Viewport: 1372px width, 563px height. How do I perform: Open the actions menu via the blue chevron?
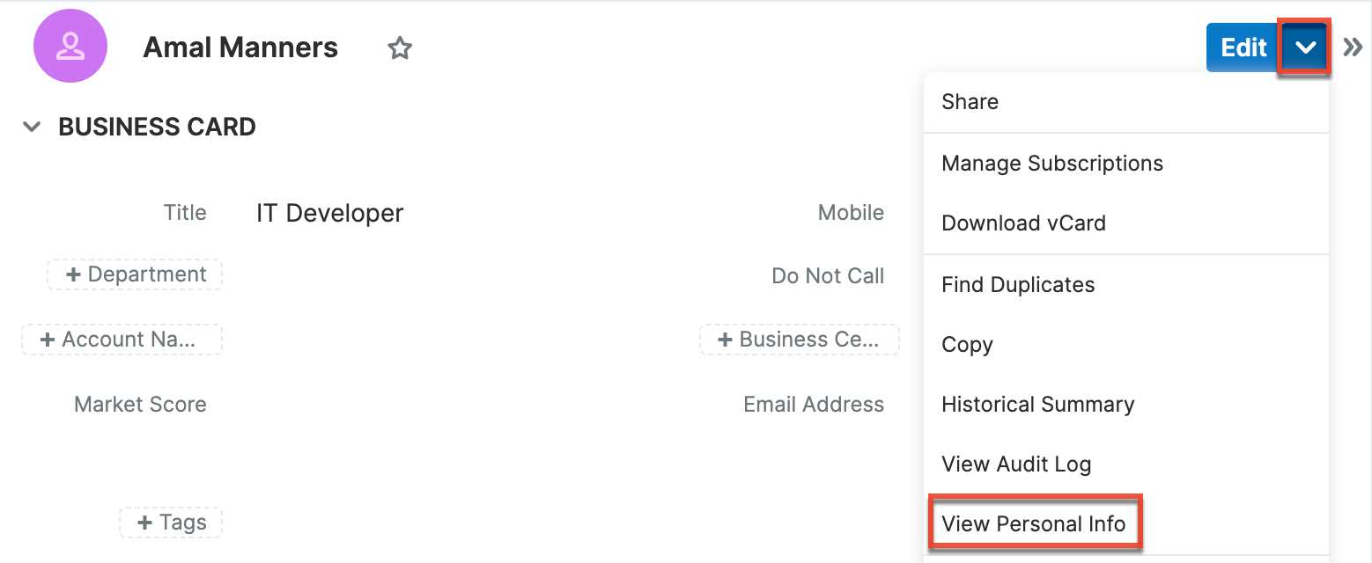tap(1304, 47)
